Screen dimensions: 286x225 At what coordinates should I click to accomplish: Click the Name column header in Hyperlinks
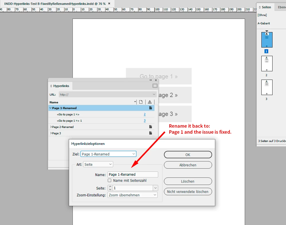pos(54,102)
